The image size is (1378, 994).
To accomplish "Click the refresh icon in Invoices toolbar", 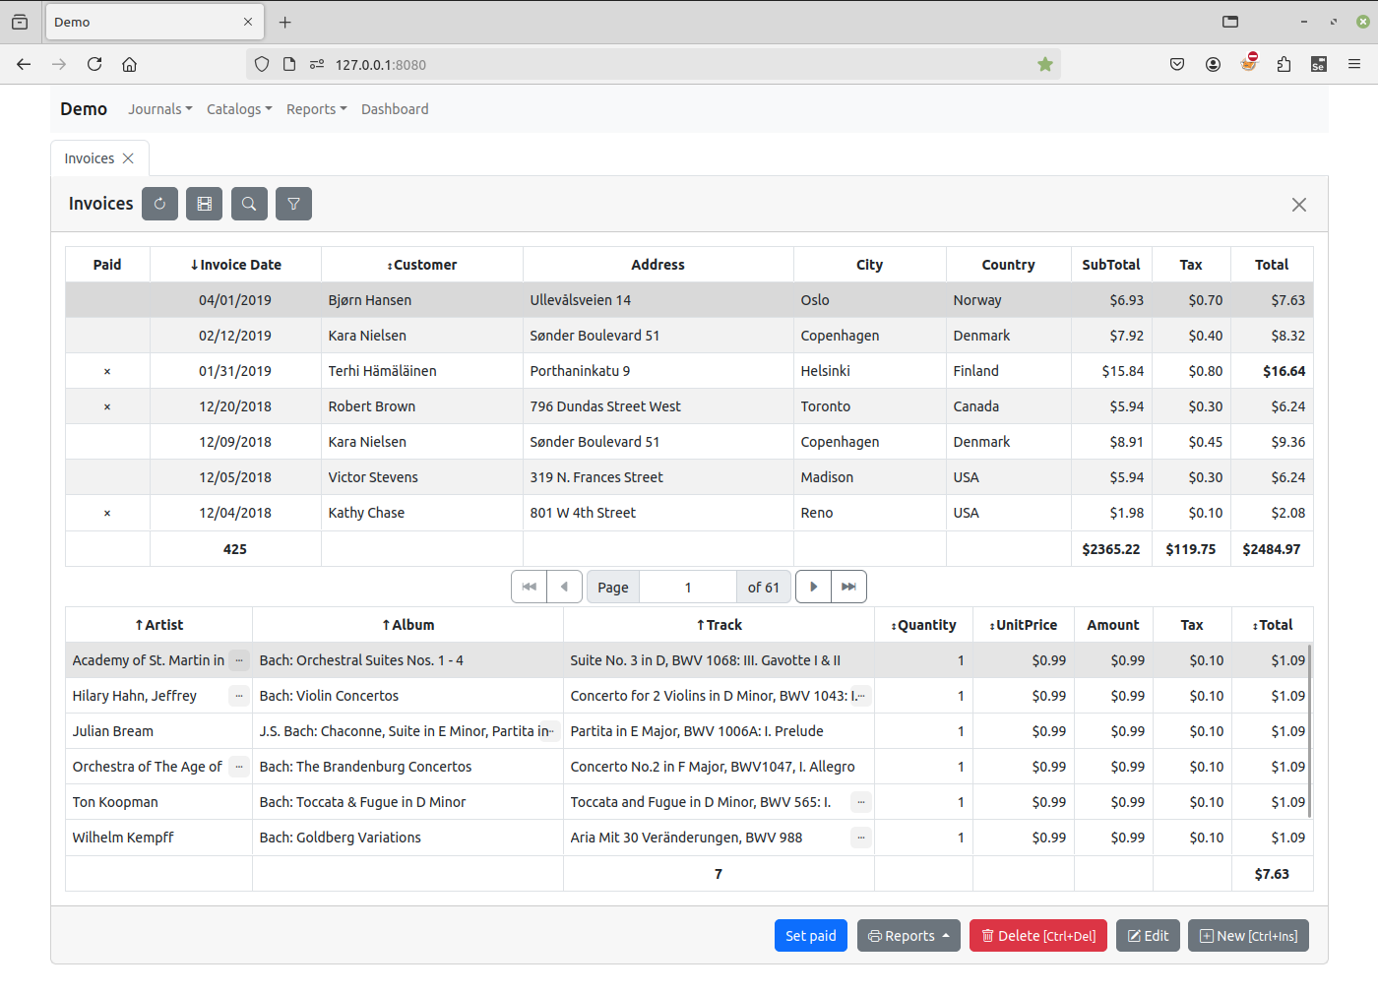I will [x=159, y=204].
